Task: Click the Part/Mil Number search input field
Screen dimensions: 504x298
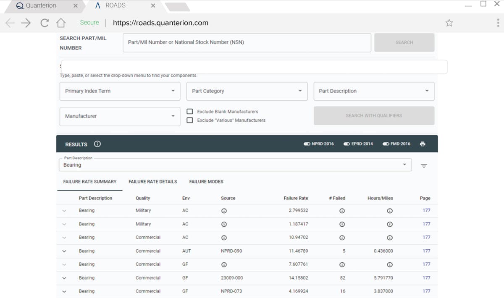Action: (247, 42)
